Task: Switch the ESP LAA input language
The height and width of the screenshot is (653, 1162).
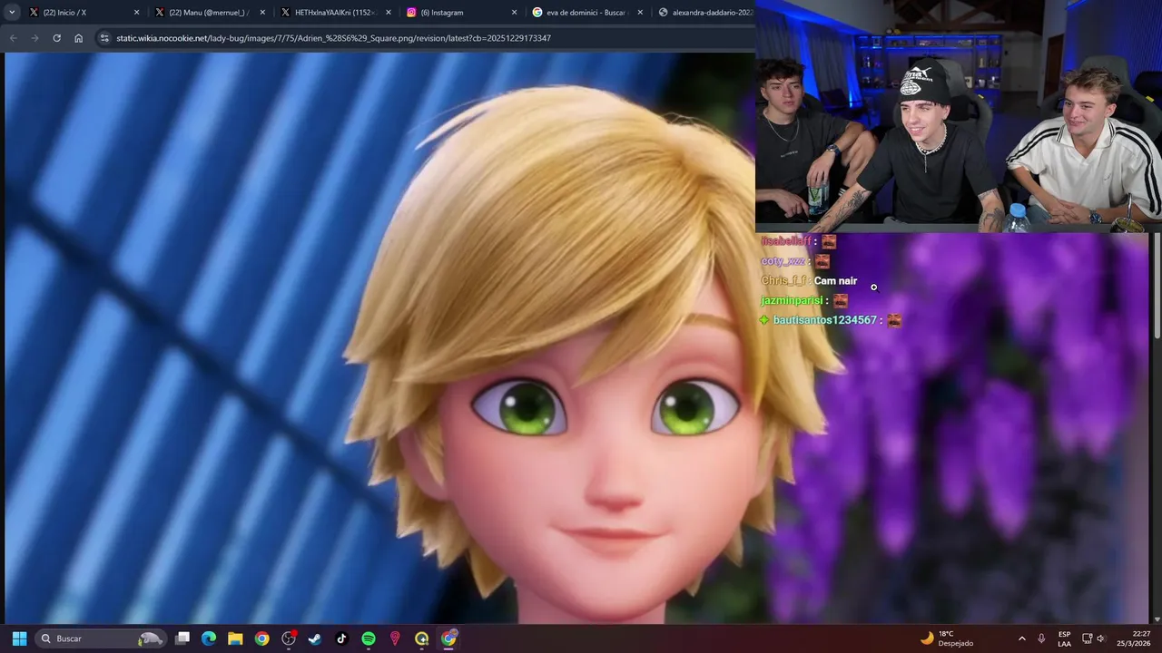Action: [x=1064, y=638]
